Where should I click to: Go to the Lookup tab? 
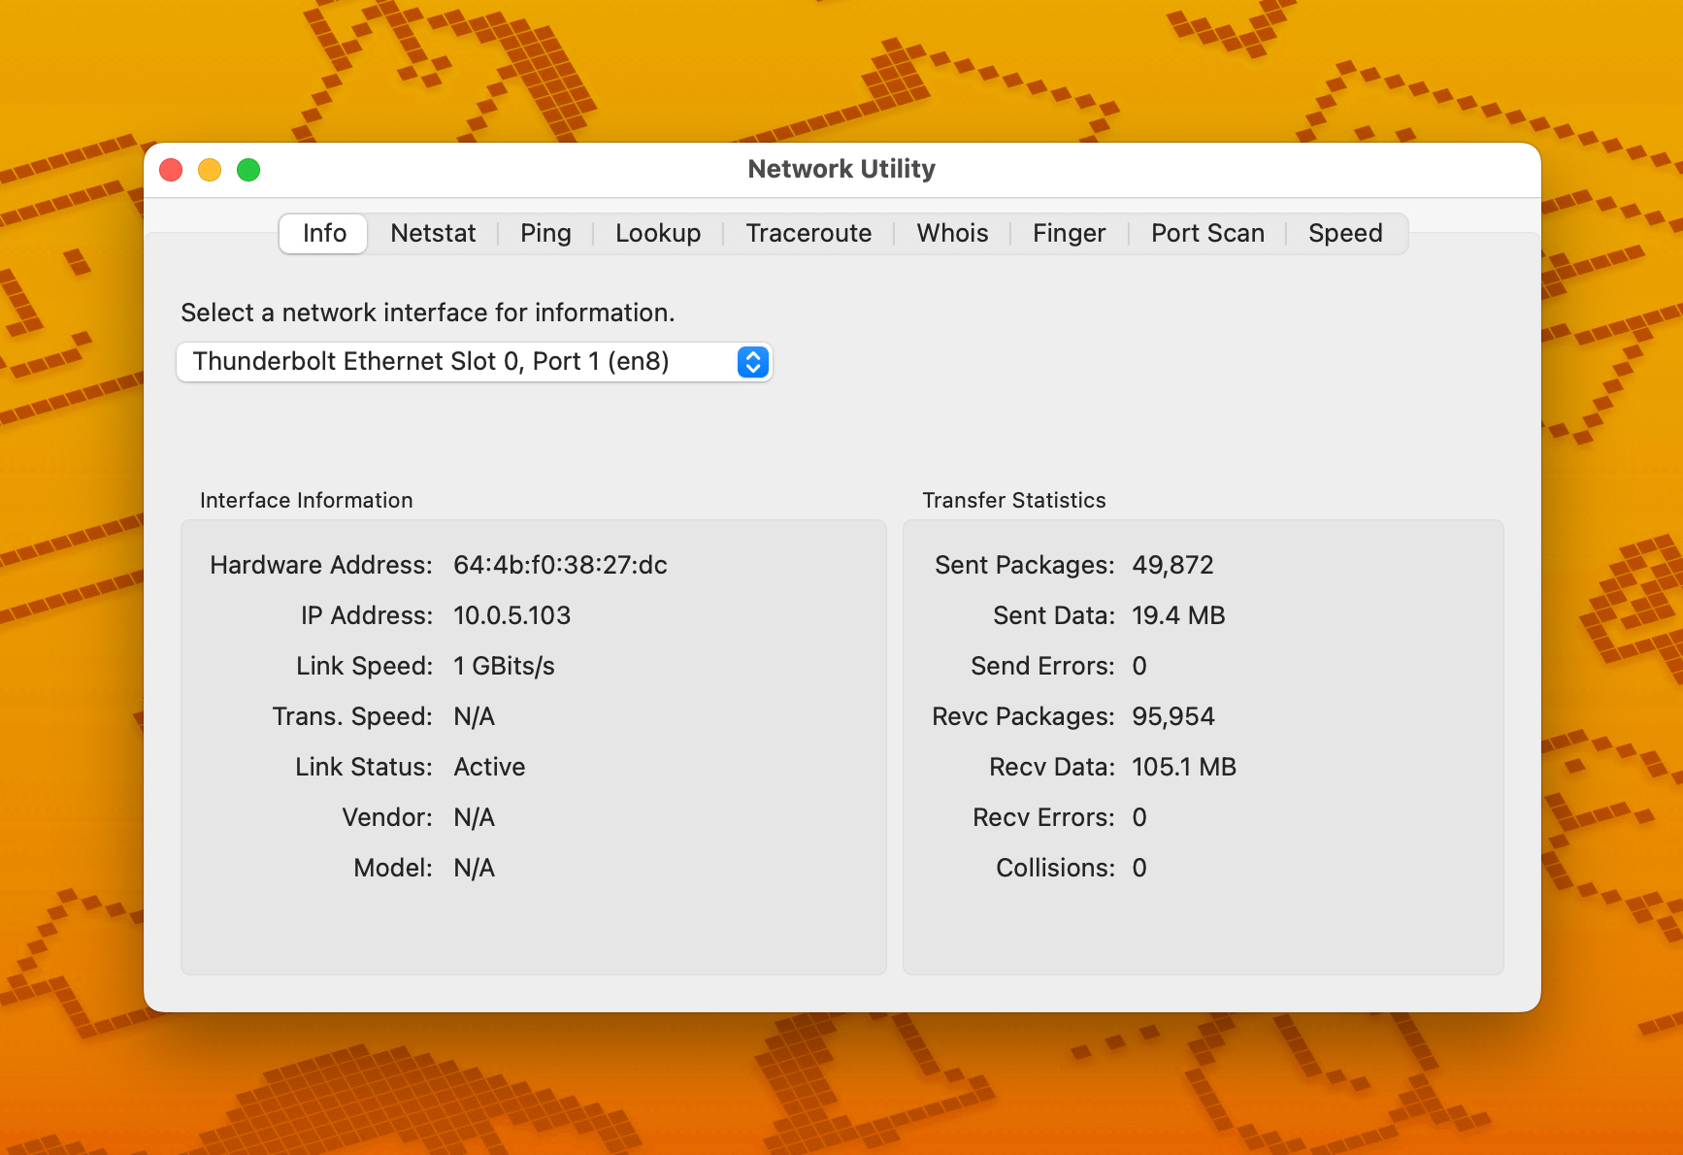pos(658,234)
